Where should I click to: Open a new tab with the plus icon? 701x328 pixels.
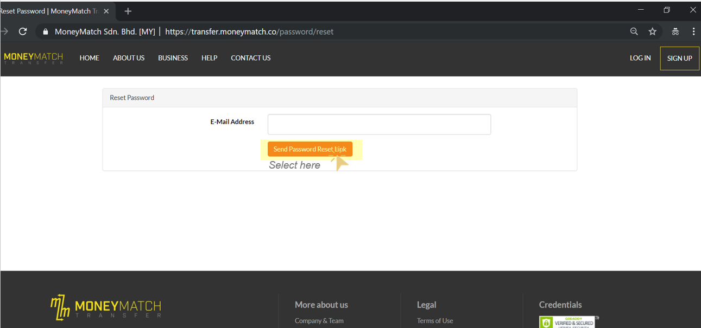pos(128,11)
